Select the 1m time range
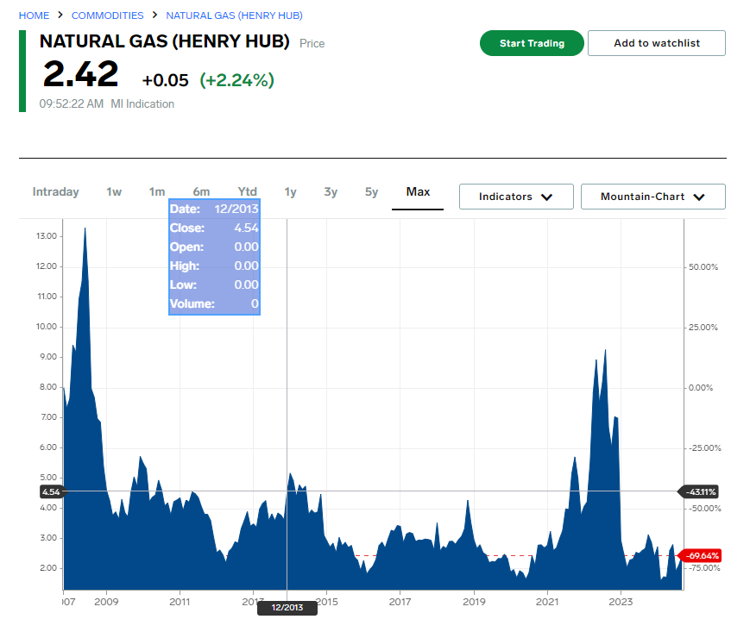Screen dimensions: 750x638 [156, 192]
